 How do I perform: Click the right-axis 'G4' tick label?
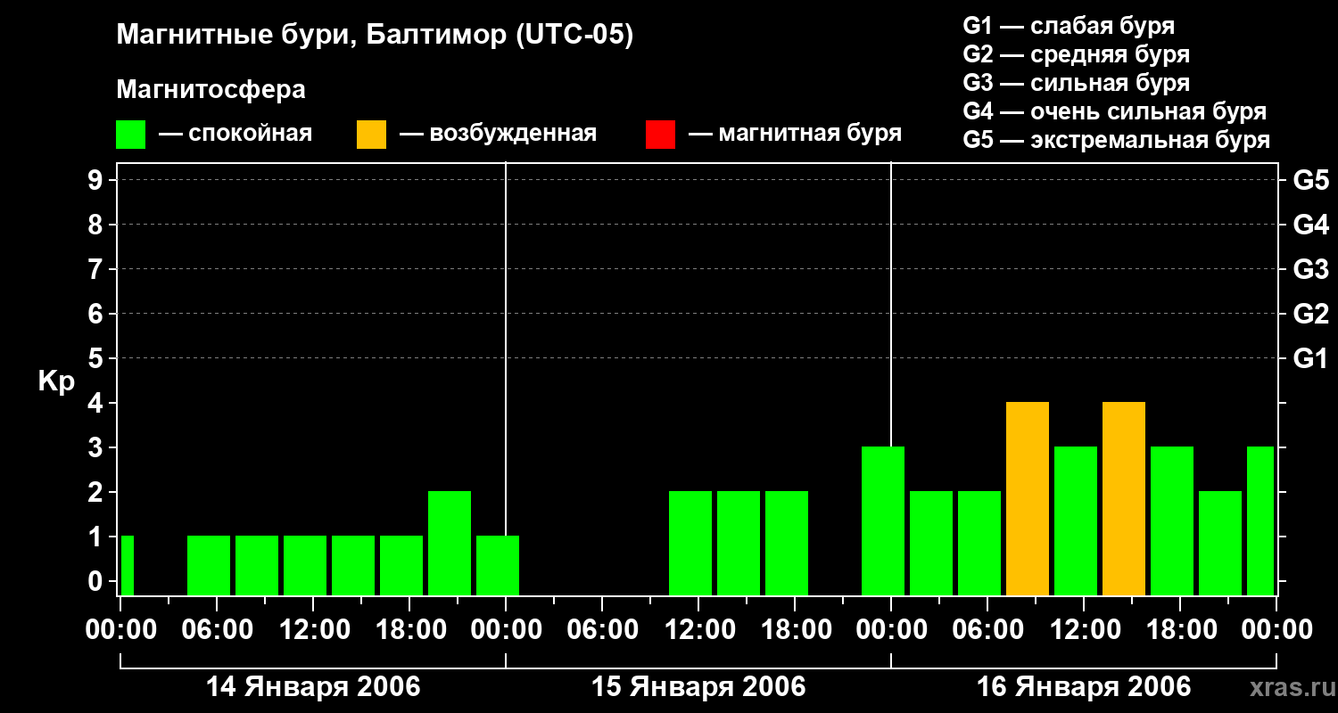[1310, 225]
